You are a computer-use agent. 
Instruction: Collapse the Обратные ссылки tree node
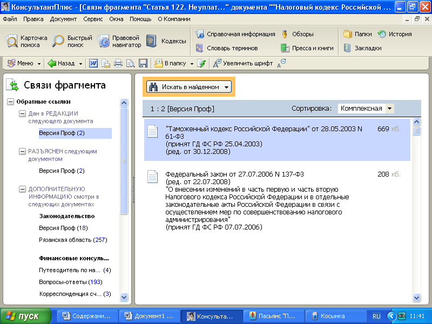[x=10, y=102]
